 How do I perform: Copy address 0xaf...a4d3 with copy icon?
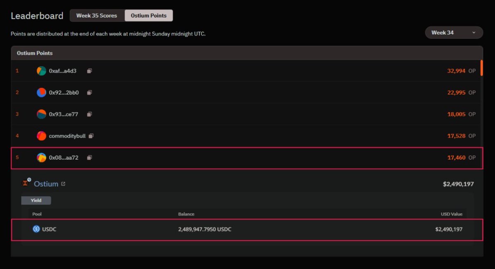coord(90,71)
